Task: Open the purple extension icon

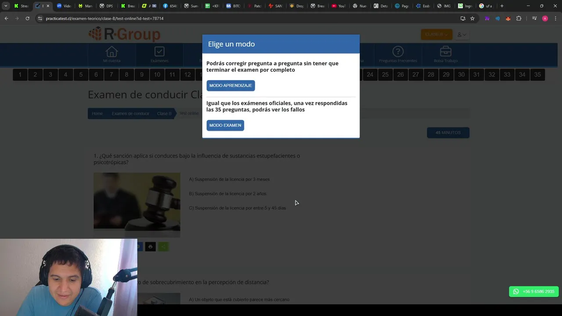Action: point(487,18)
